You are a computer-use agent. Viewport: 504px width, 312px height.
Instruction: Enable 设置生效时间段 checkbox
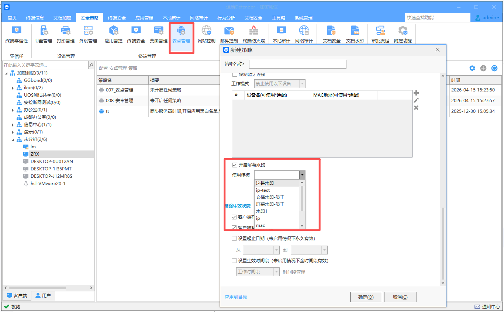coord(234,261)
